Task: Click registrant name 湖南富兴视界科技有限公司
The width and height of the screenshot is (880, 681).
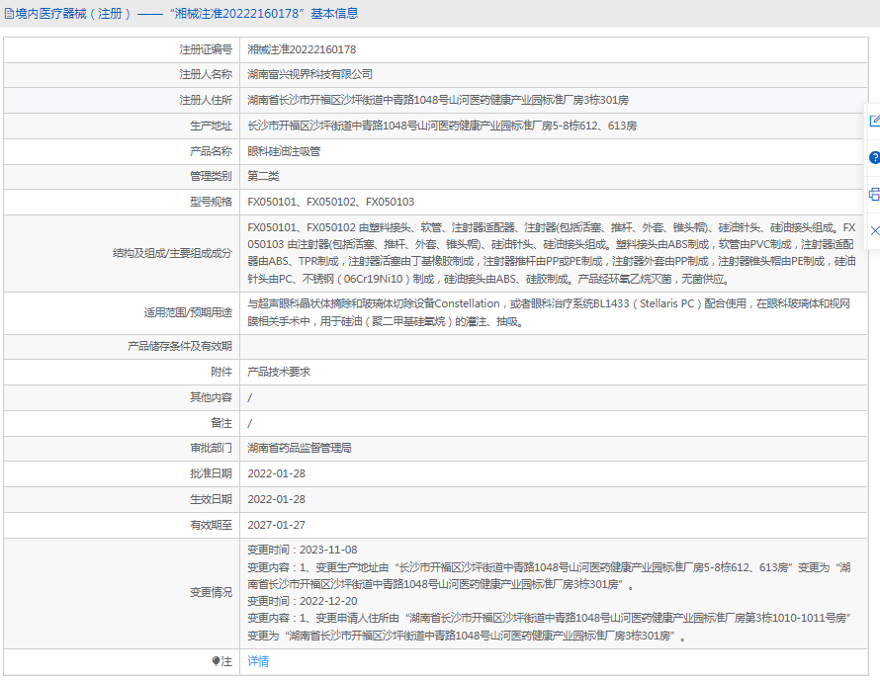Action: (309, 74)
